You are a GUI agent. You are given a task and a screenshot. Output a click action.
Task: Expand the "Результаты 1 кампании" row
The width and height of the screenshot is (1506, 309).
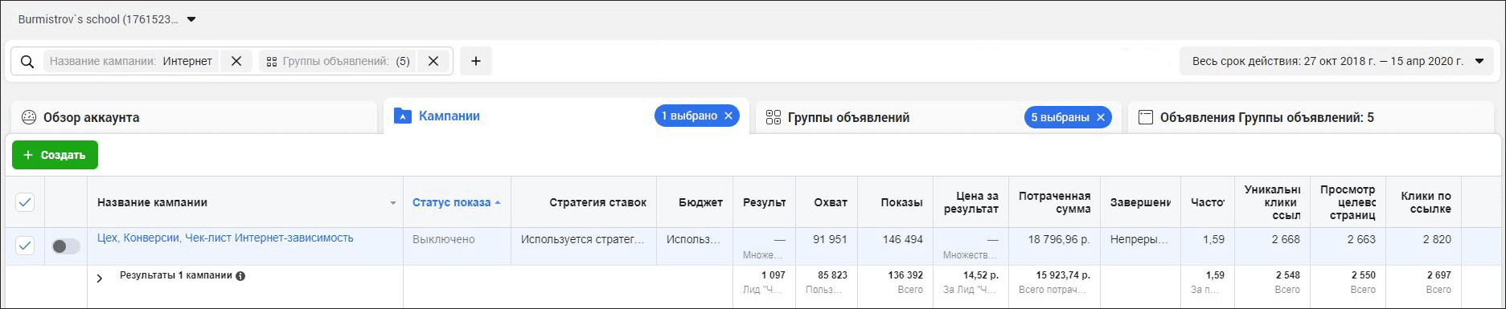[x=100, y=279]
